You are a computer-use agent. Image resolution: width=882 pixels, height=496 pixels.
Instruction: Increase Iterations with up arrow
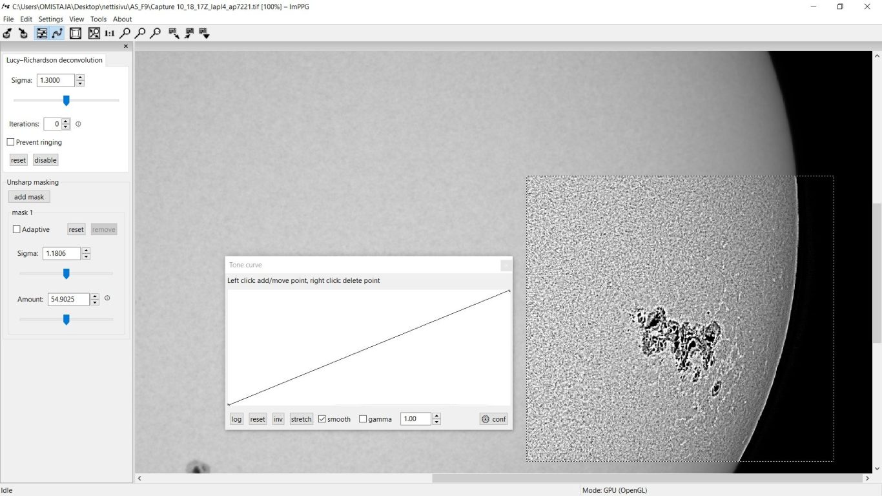pos(66,121)
